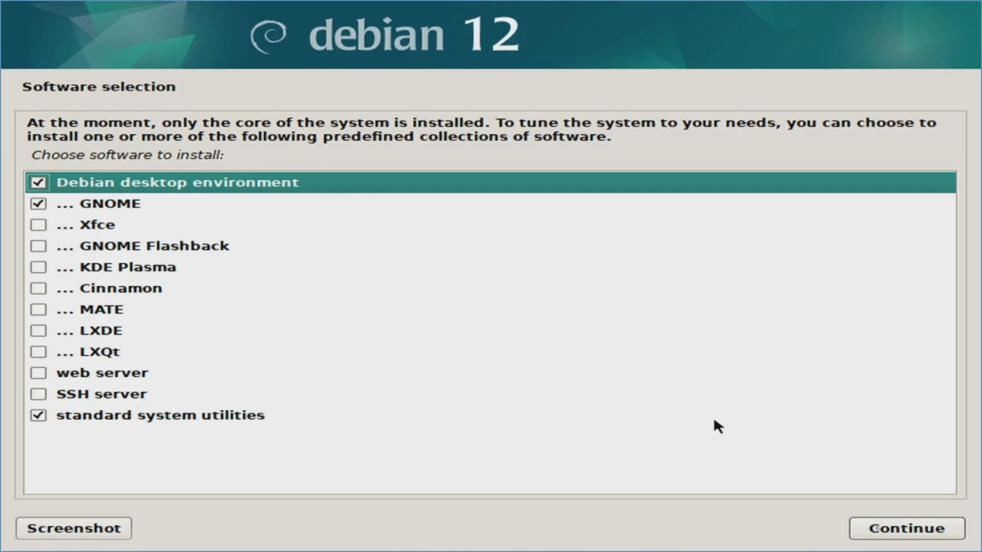Select the KDE Plasma checkbox

38,268
